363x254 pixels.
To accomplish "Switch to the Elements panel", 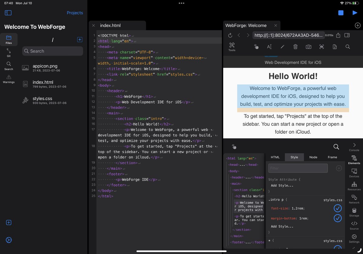I will [354, 160].
